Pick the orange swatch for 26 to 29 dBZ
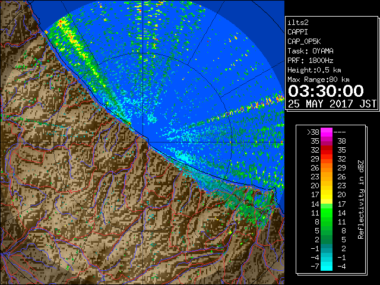This screenshot has height=285, width=380. point(327,168)
